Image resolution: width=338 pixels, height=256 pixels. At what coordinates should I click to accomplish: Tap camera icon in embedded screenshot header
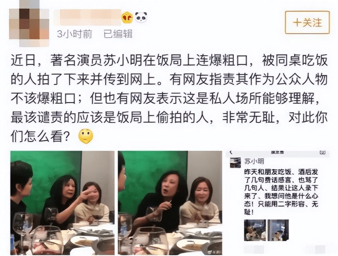coord(323,153)
